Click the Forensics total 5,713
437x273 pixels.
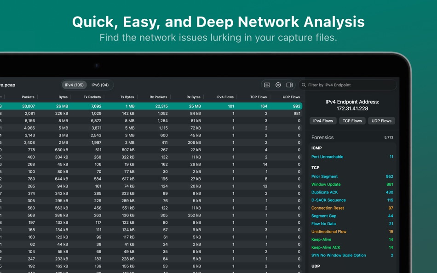pos(389,137)
